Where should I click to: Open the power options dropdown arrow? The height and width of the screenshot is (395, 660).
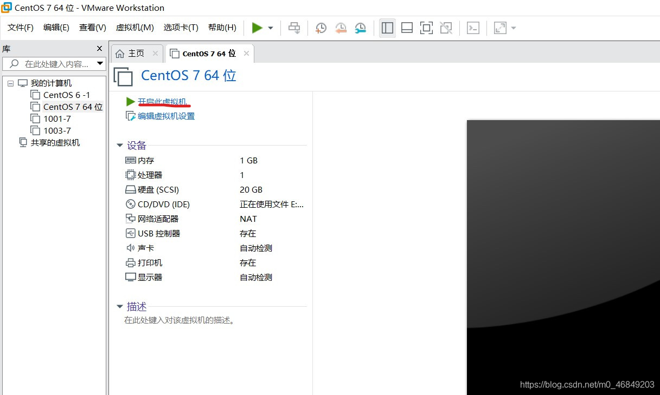pos(271,28)
